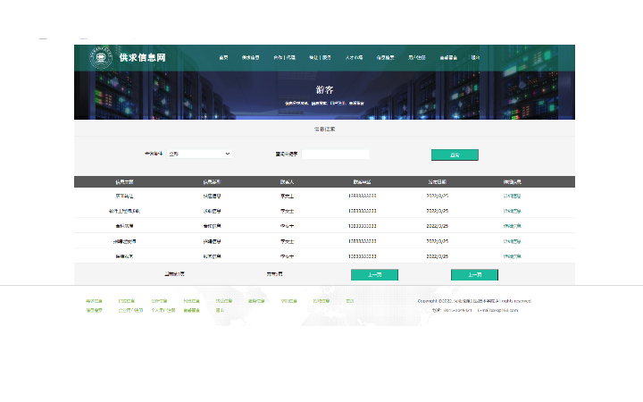Open the second navigation menu item
643x402 pixels.
pyautogui.click(x=251, y=58)
